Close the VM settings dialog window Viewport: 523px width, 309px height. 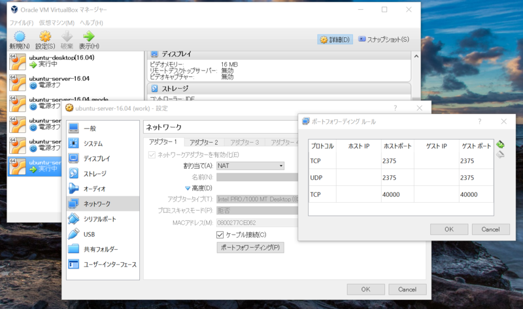tap(419, 108)
